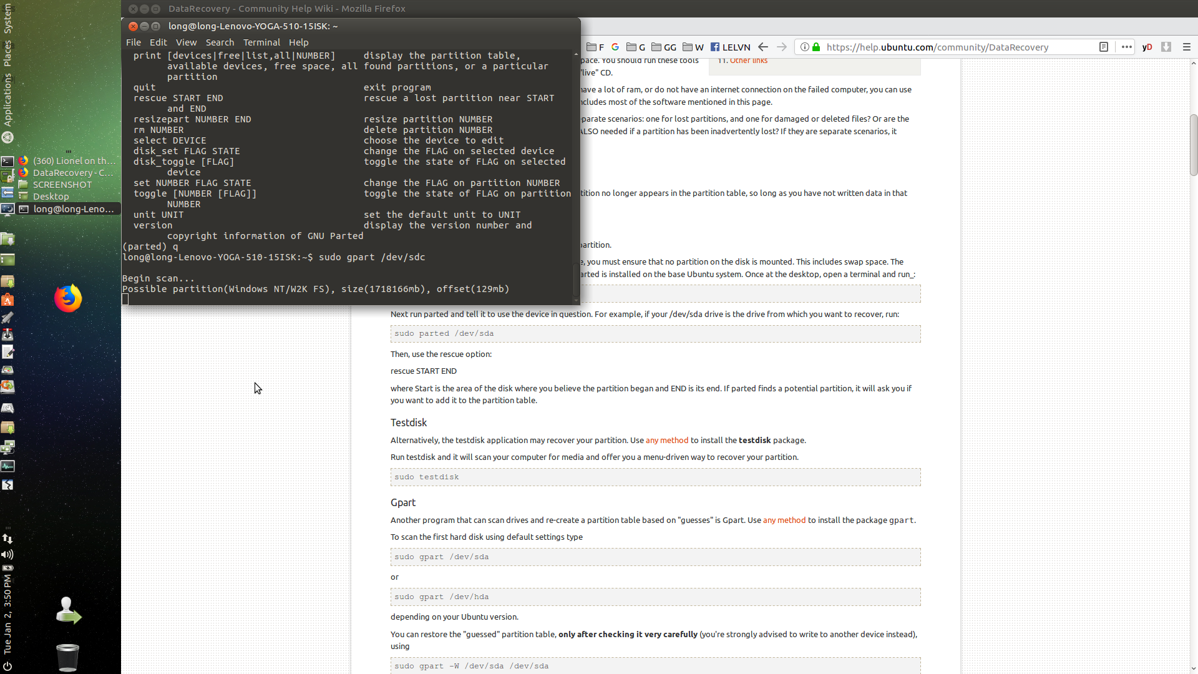Open System menu on side panel

[7, 19]
